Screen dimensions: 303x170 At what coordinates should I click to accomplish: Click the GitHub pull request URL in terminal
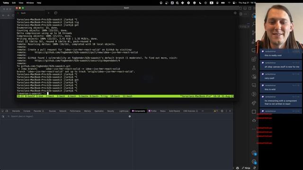pos(86,52)
